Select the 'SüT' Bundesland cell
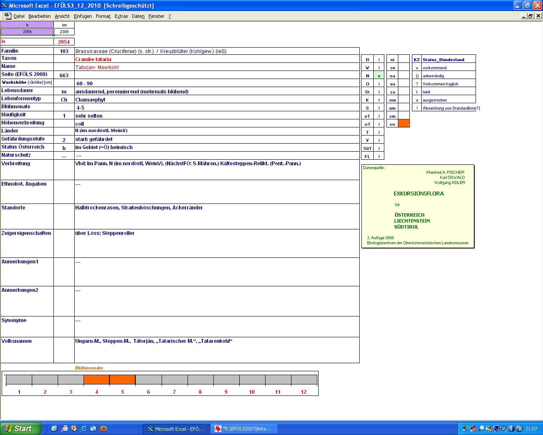 click(367, 148)
